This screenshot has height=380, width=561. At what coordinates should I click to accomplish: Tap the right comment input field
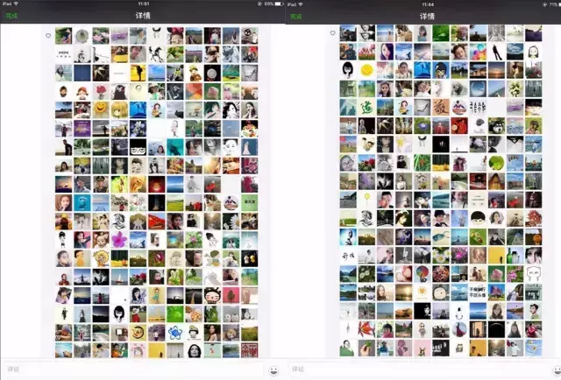(419, 369)
